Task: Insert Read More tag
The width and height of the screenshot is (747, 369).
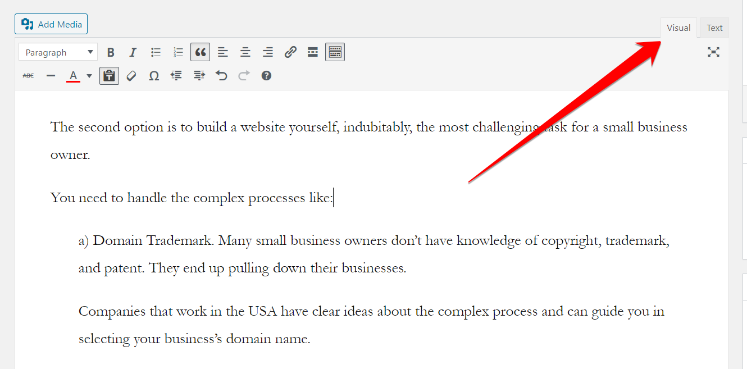Action: coord(313,52)
